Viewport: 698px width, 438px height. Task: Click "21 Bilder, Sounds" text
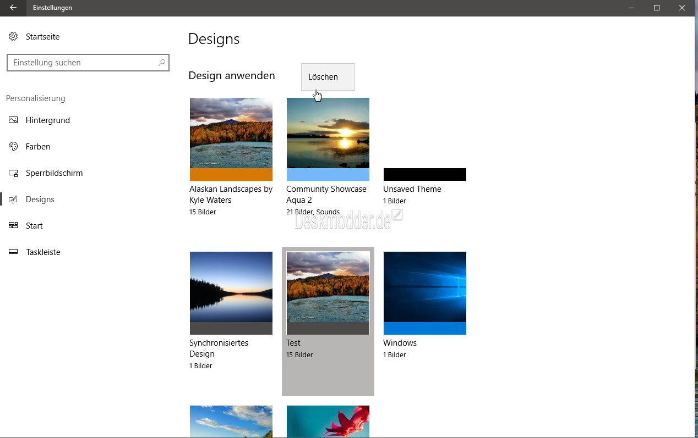coord(313,212)
